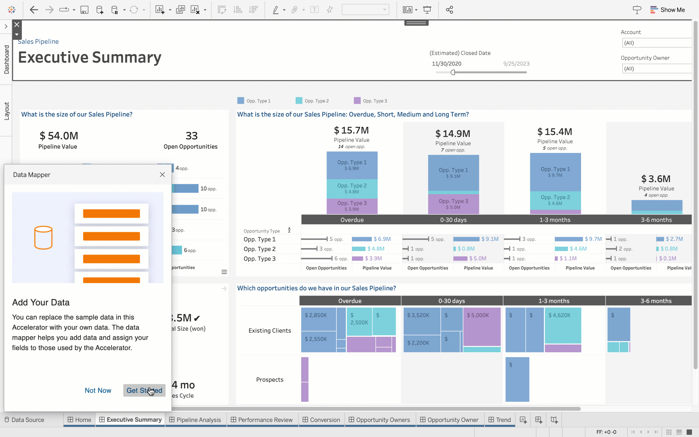Image resolution: width=699 pixels, height=437 pixels.
Task: Toggle the Opp. Type 2 legend visibility
Action: [312, 101]
